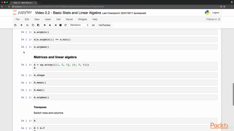The width and height of the screenshot is (234, 131).
Task: Copy selected cells icon
Action: 33,25
